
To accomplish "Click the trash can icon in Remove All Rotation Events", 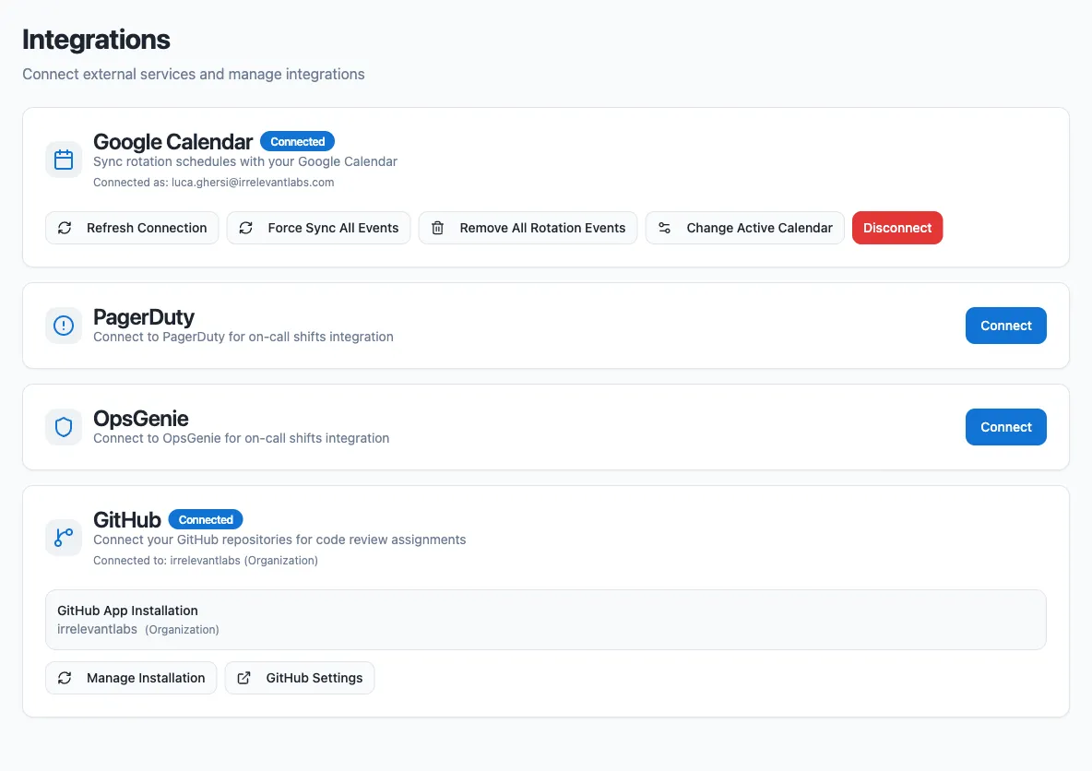I will [x=437, y=228].
